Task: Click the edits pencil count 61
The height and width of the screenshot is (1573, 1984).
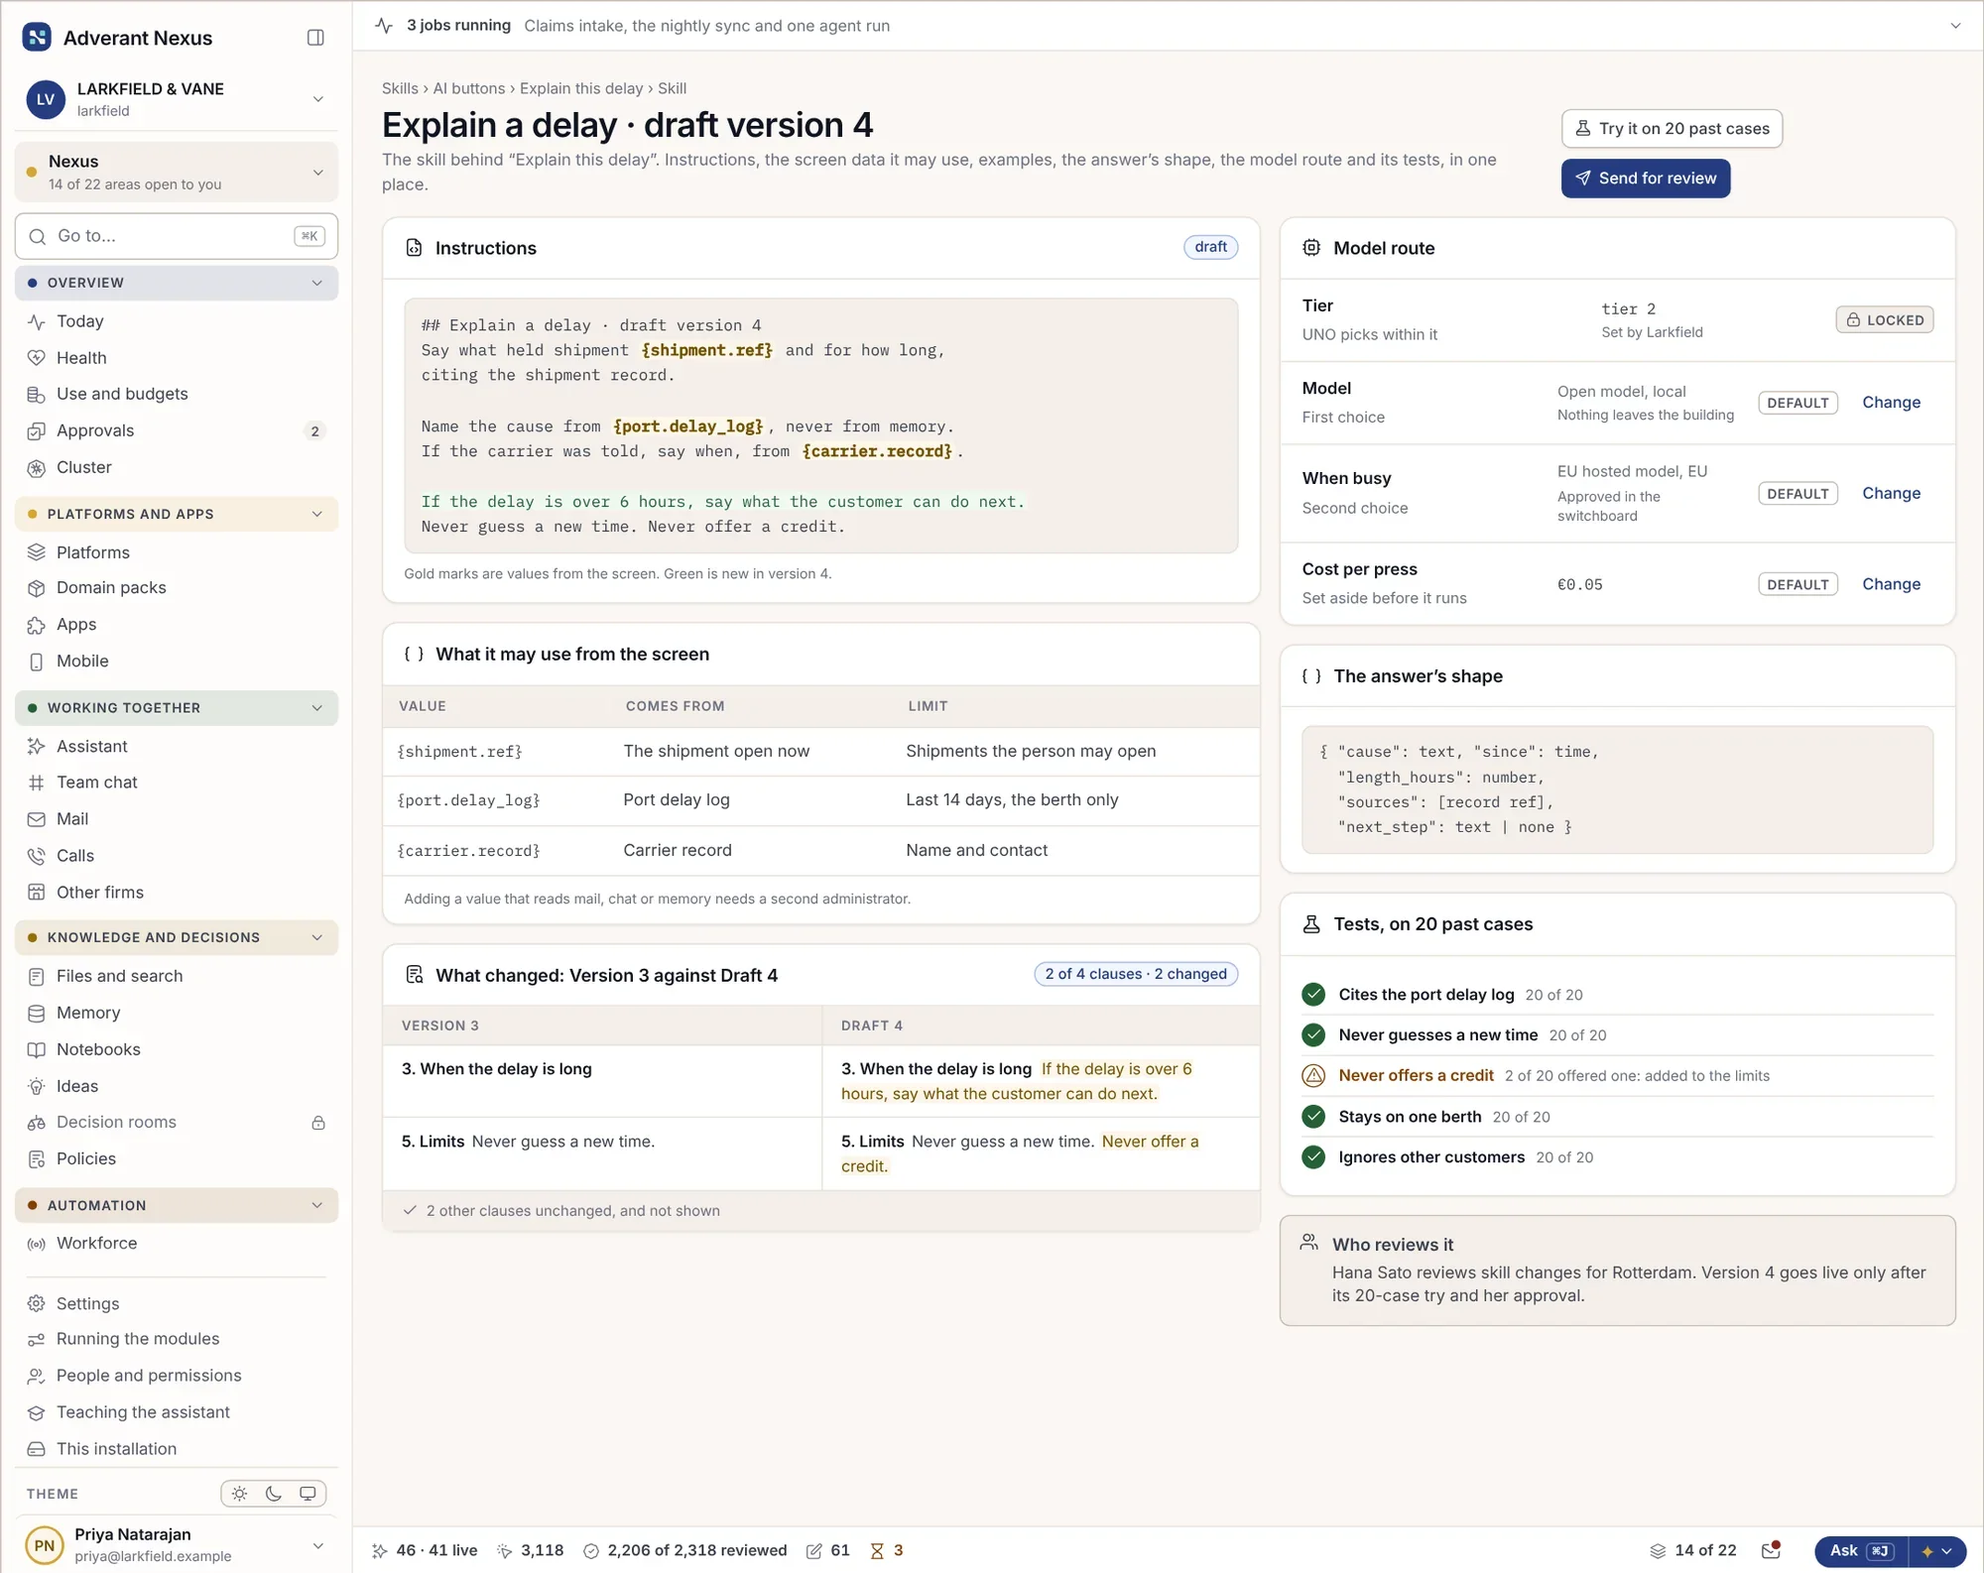Action: (x=828, y=1550)
